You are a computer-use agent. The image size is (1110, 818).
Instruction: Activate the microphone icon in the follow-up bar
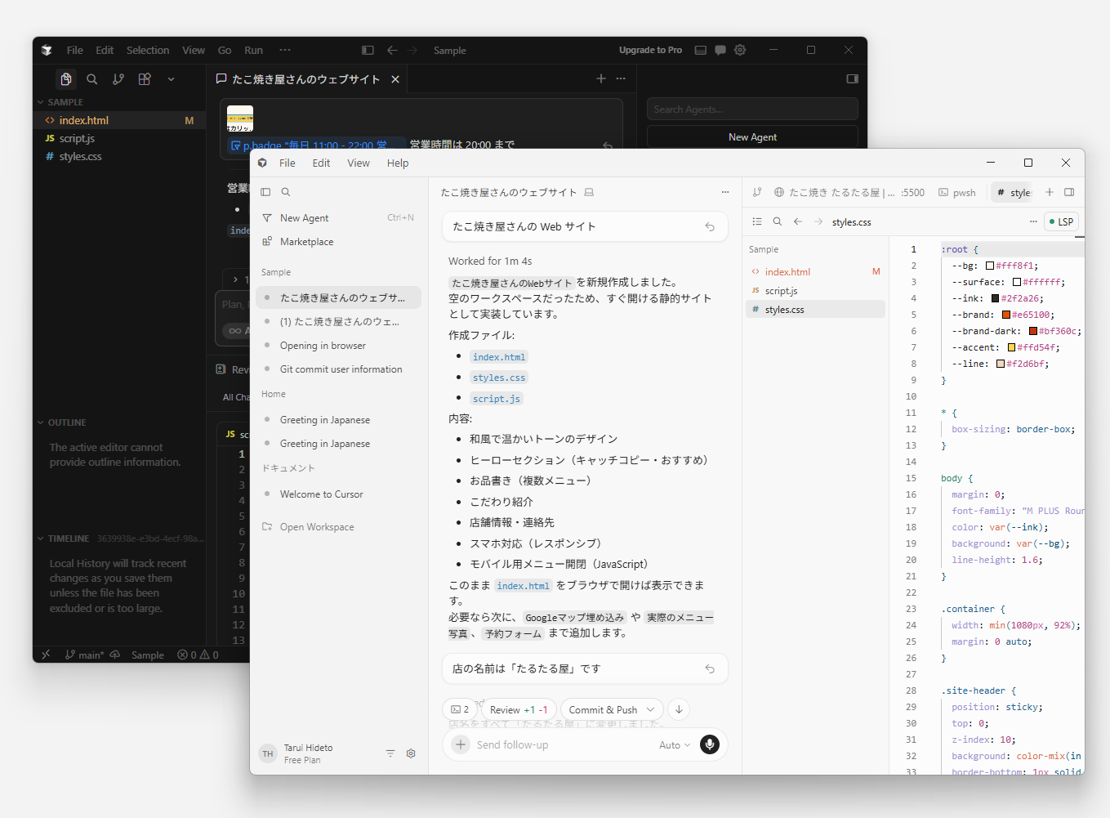click(x=709, y=744)
